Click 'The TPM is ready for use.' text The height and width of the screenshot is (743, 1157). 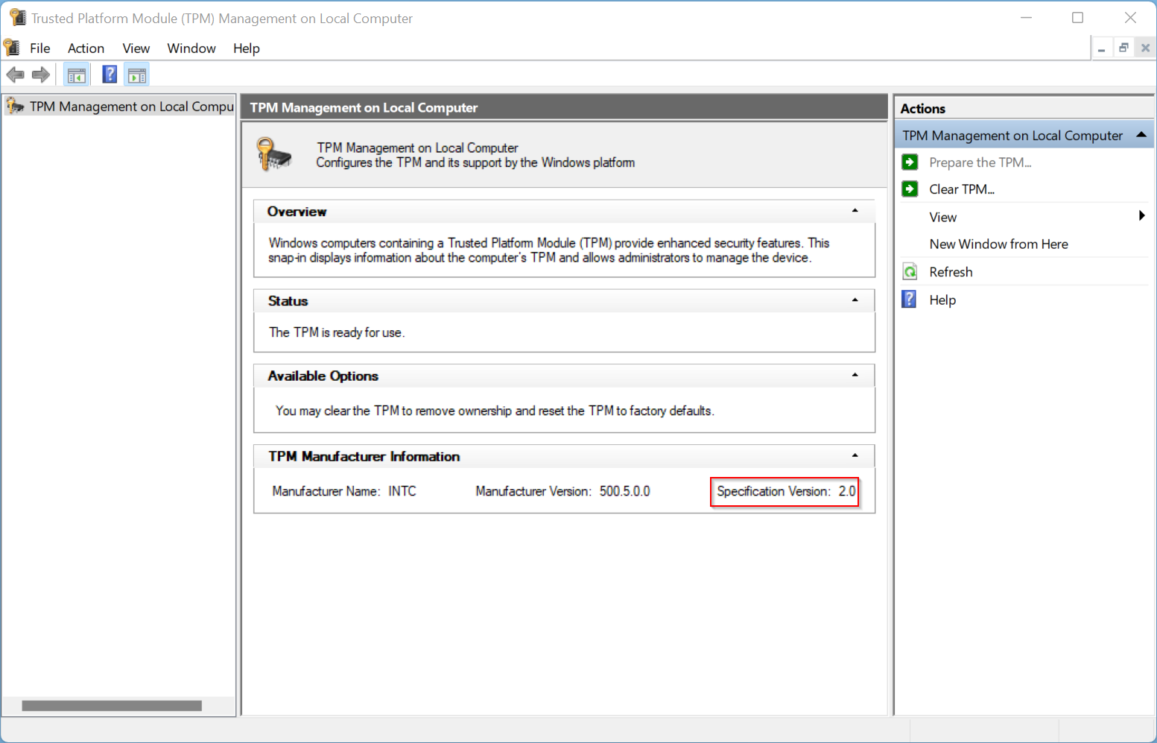tap(337, 332)
